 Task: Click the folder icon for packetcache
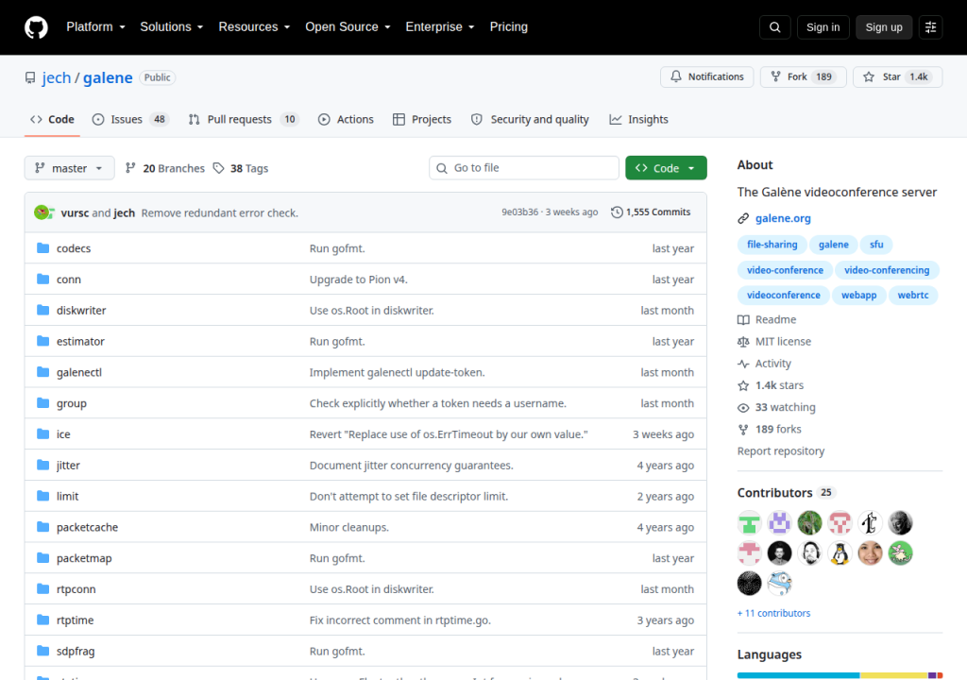click(42, 527)
